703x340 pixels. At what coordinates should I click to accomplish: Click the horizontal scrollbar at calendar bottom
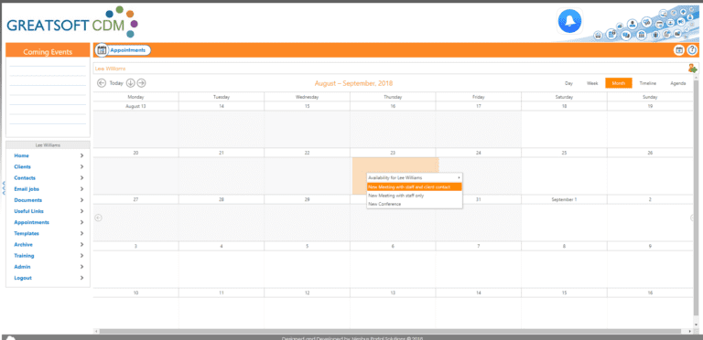[x=395, y=332]
